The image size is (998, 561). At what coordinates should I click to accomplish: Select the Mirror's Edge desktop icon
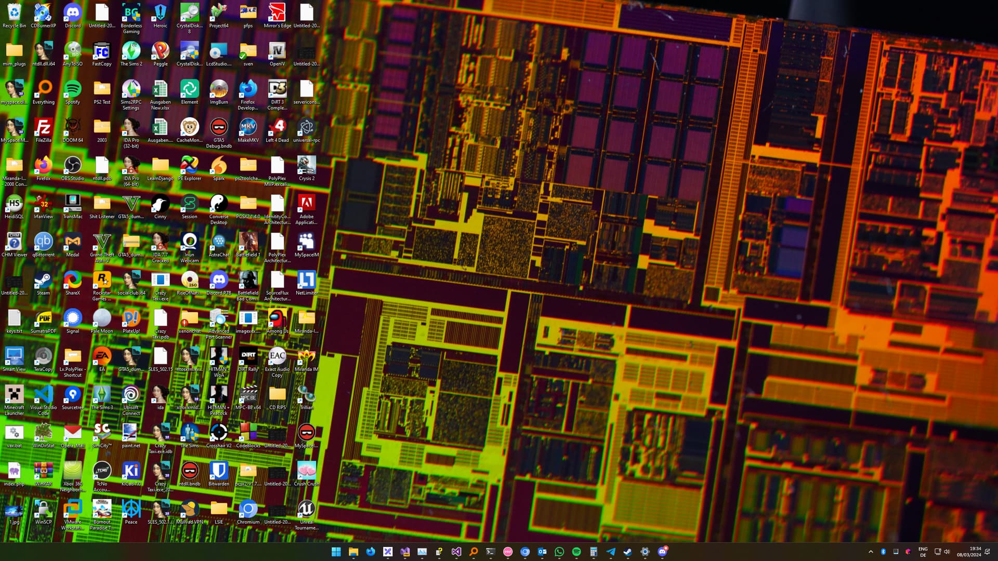point(277,16)
